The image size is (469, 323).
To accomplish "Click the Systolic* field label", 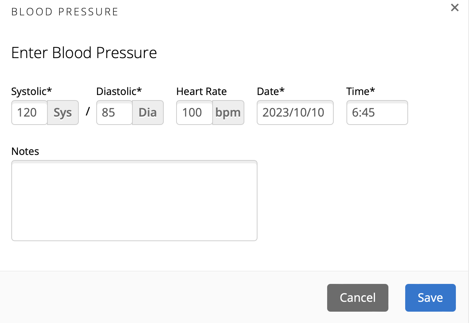I will point(32,91).
